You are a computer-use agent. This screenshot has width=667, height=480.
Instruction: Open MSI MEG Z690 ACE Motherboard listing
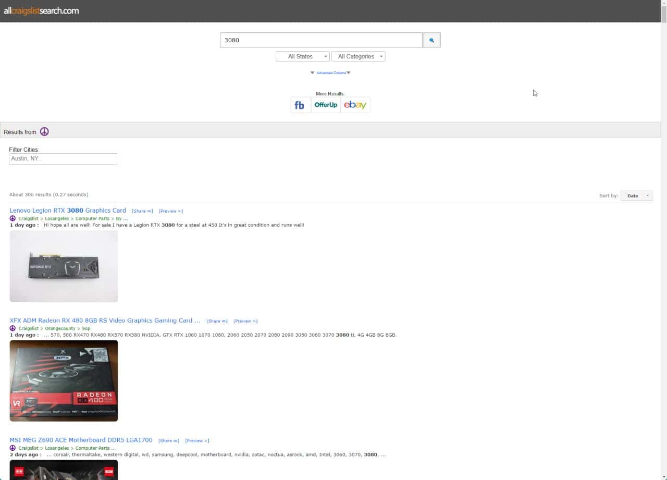click(81, 440)
